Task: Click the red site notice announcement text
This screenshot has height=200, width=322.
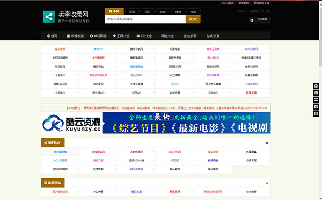Action: click(x=167, y=108)
